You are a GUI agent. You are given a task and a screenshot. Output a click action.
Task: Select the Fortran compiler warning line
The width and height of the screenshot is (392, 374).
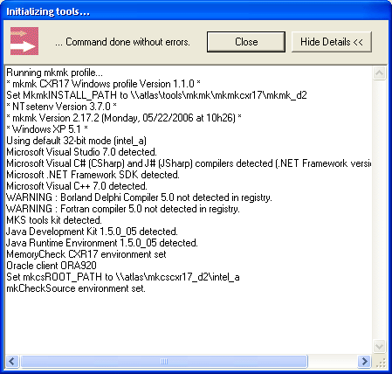pos(123,209)
